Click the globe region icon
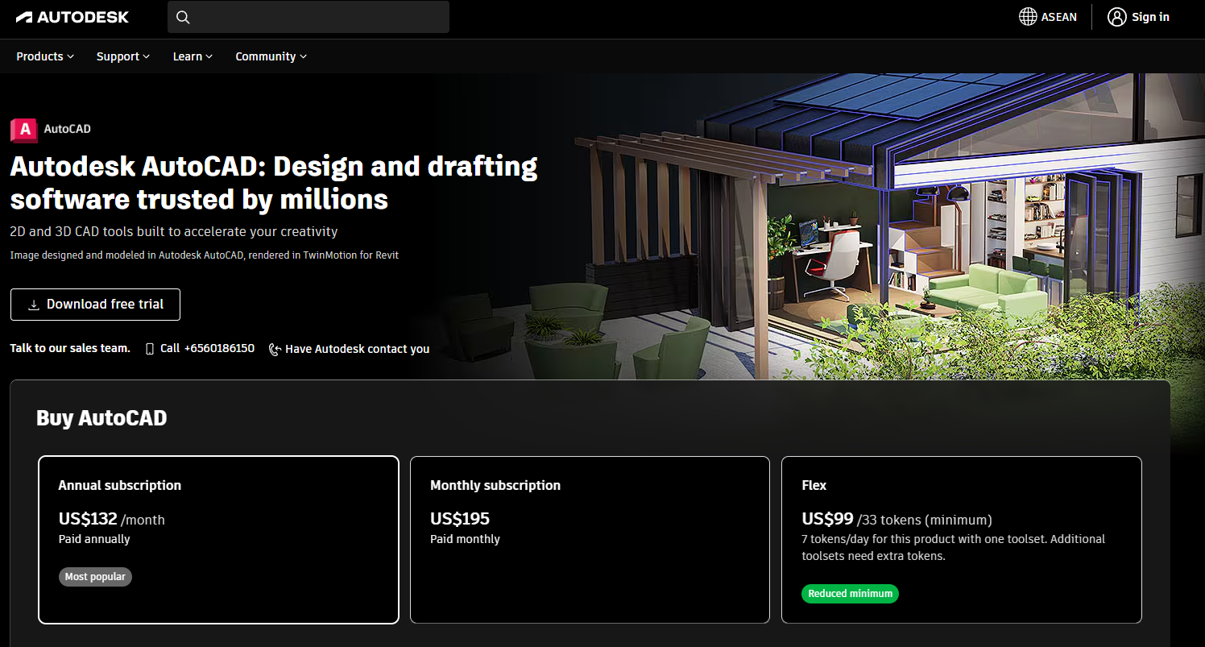Viewport: 1205px width, 647px height. [1028, 17]
